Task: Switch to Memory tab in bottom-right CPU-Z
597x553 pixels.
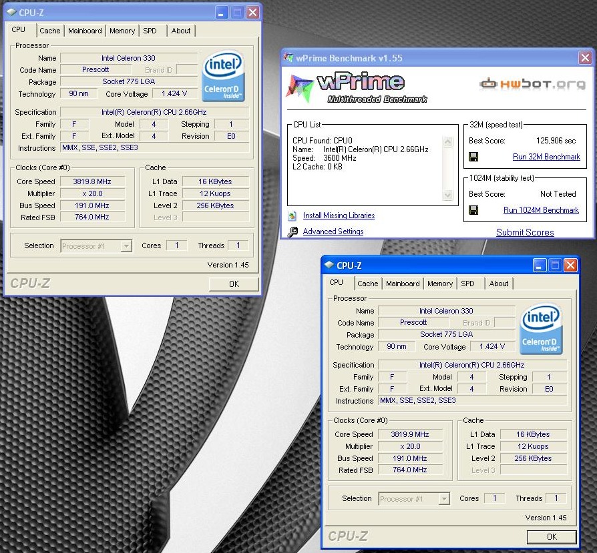Action: pos(440,284)
